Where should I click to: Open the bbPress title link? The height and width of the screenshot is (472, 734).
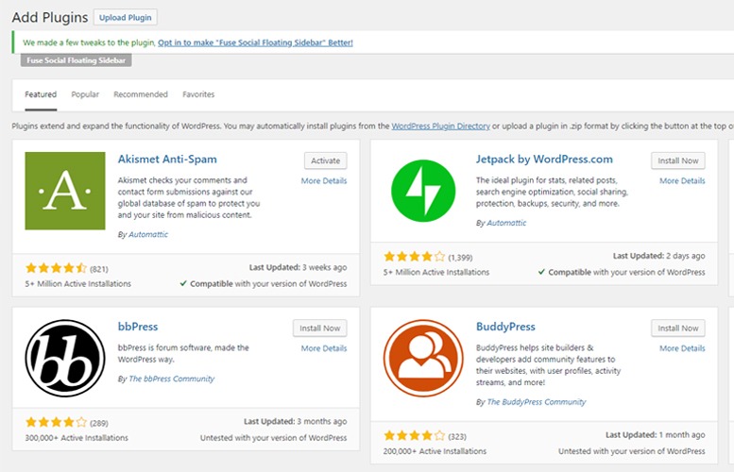138,327
